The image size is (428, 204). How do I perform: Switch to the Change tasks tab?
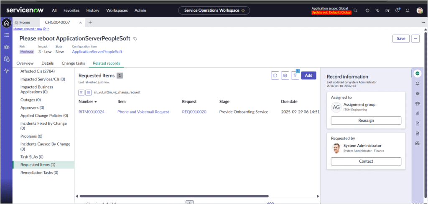pyautogui.click(x=73, y=63)
